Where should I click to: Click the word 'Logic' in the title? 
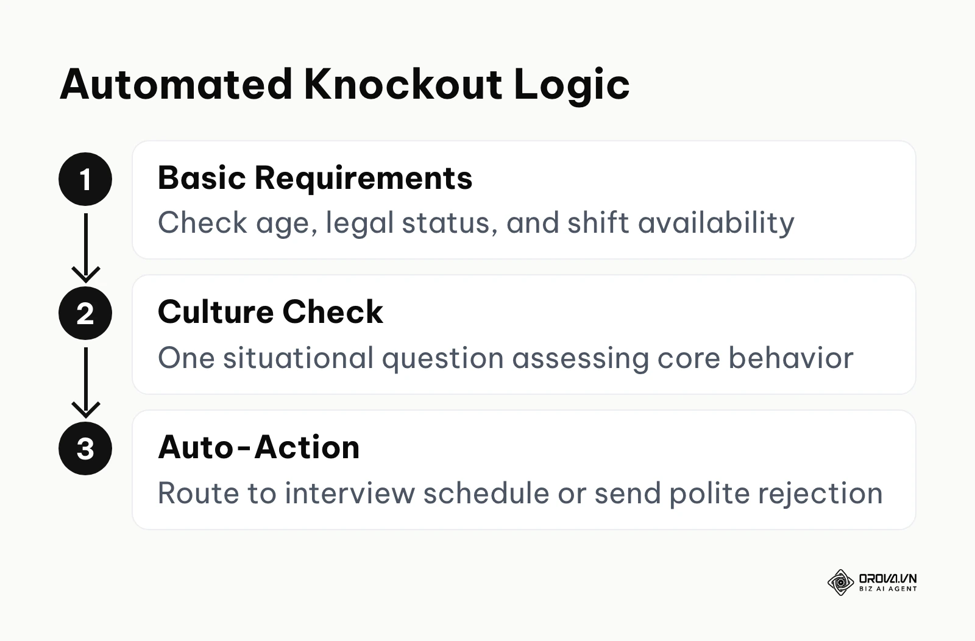coord(572,85)
